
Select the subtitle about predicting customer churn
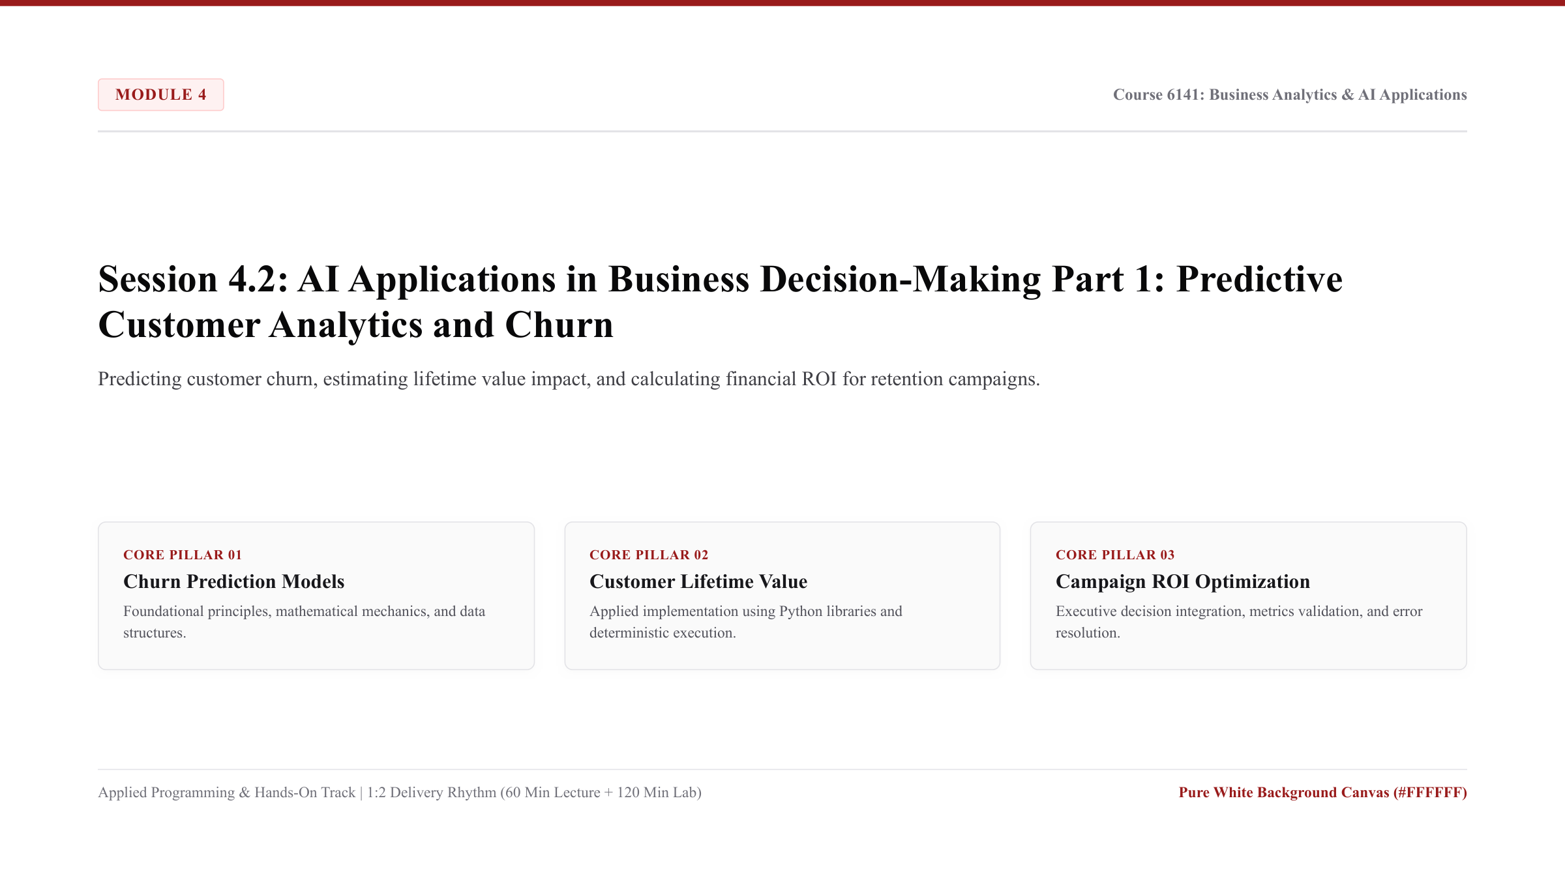569,379
